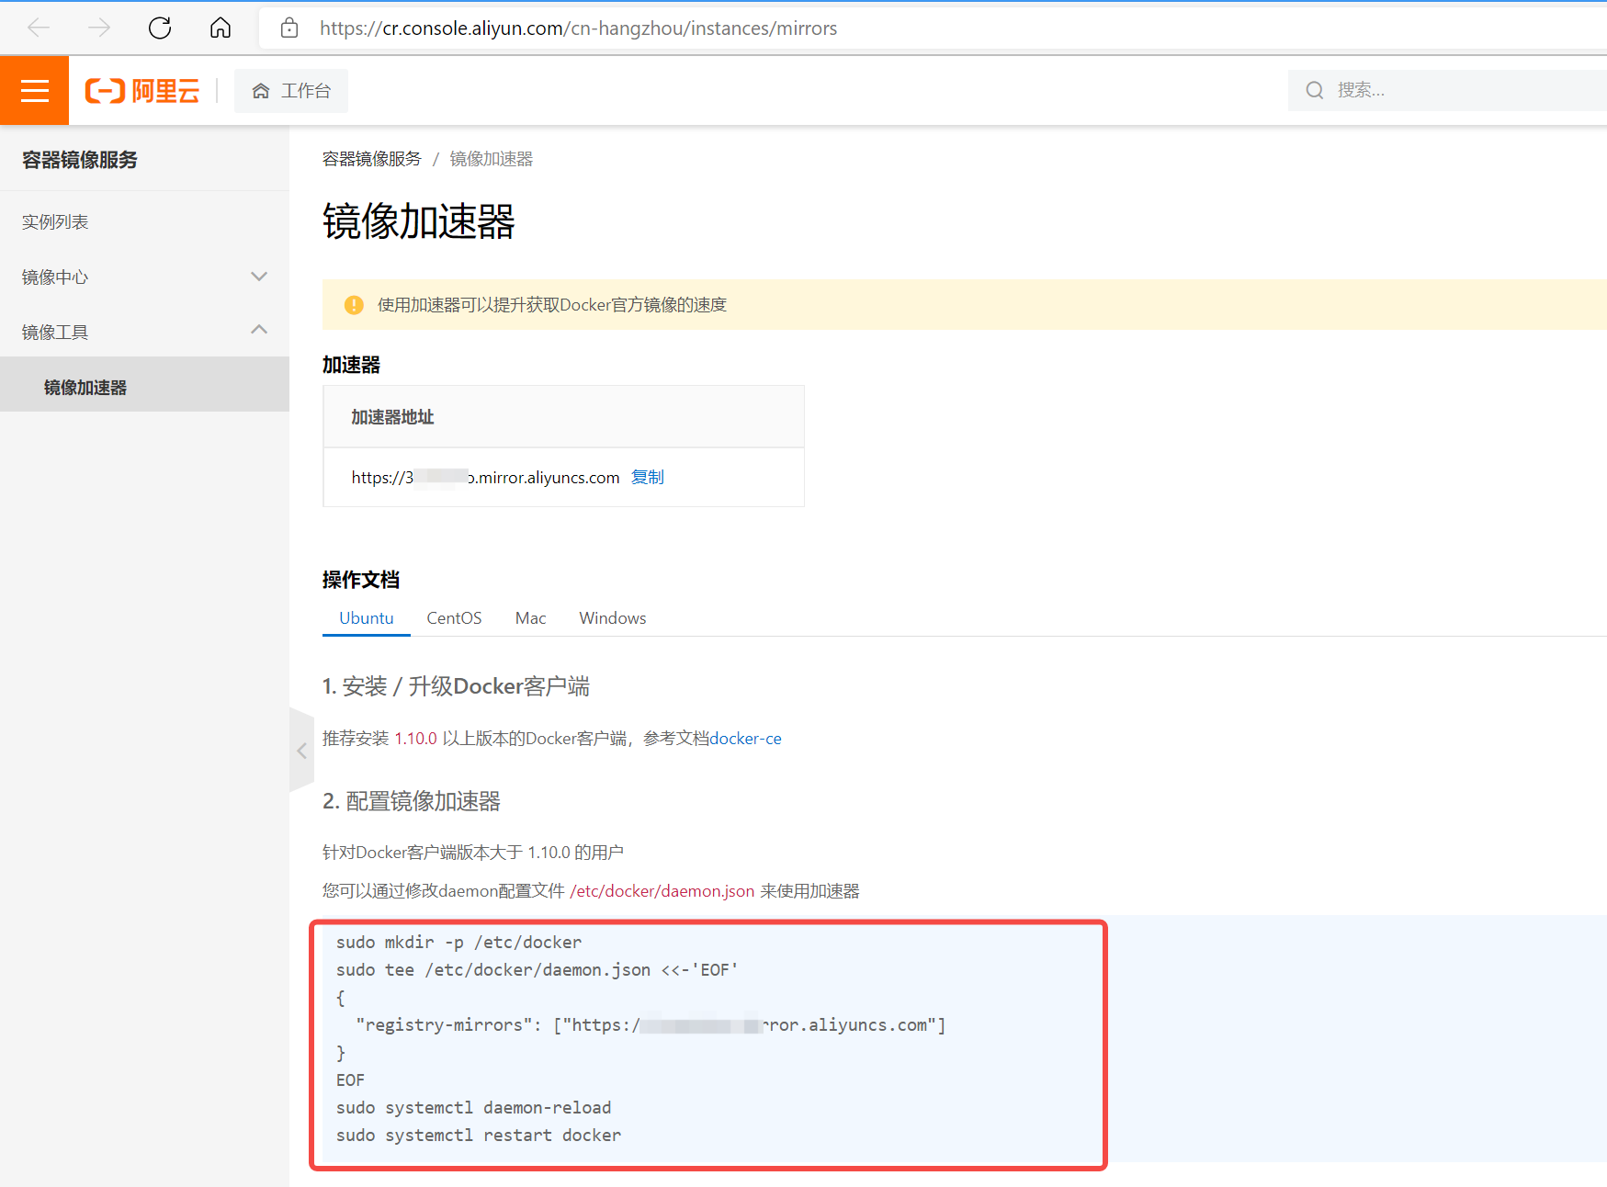Collapse the sidebar with the left arrow handle
Image resolution: width=1607 pixels, height=1187 pixels.
click(x=301, y=751)
